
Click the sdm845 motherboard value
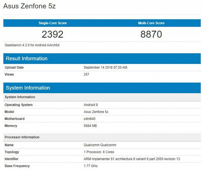pyautogui.click(x=90, y=119)
